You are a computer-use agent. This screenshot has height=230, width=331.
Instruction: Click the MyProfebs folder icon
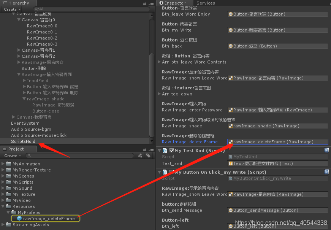(x=14, y=212)
